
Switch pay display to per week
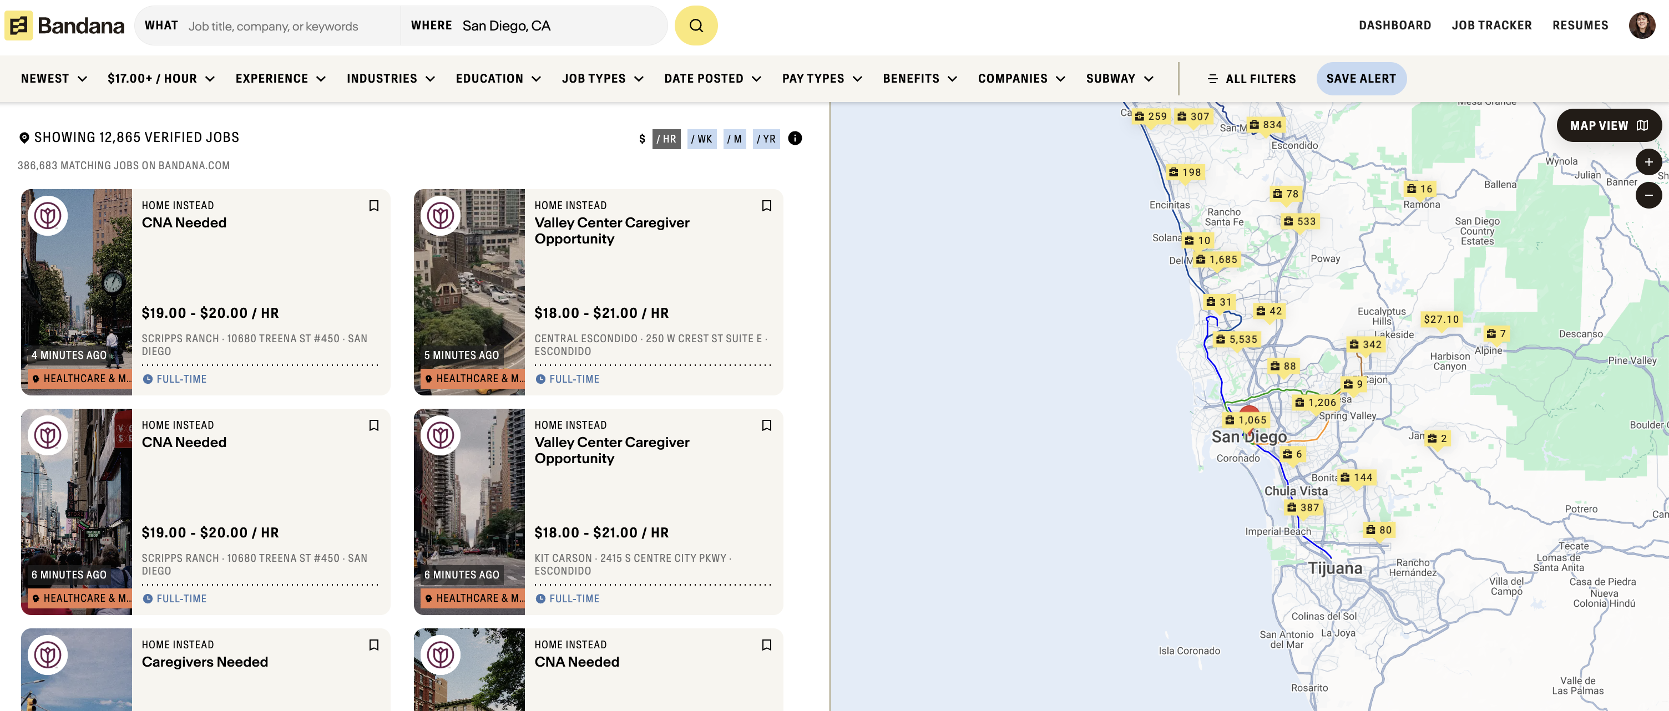(x=702, y=139)
